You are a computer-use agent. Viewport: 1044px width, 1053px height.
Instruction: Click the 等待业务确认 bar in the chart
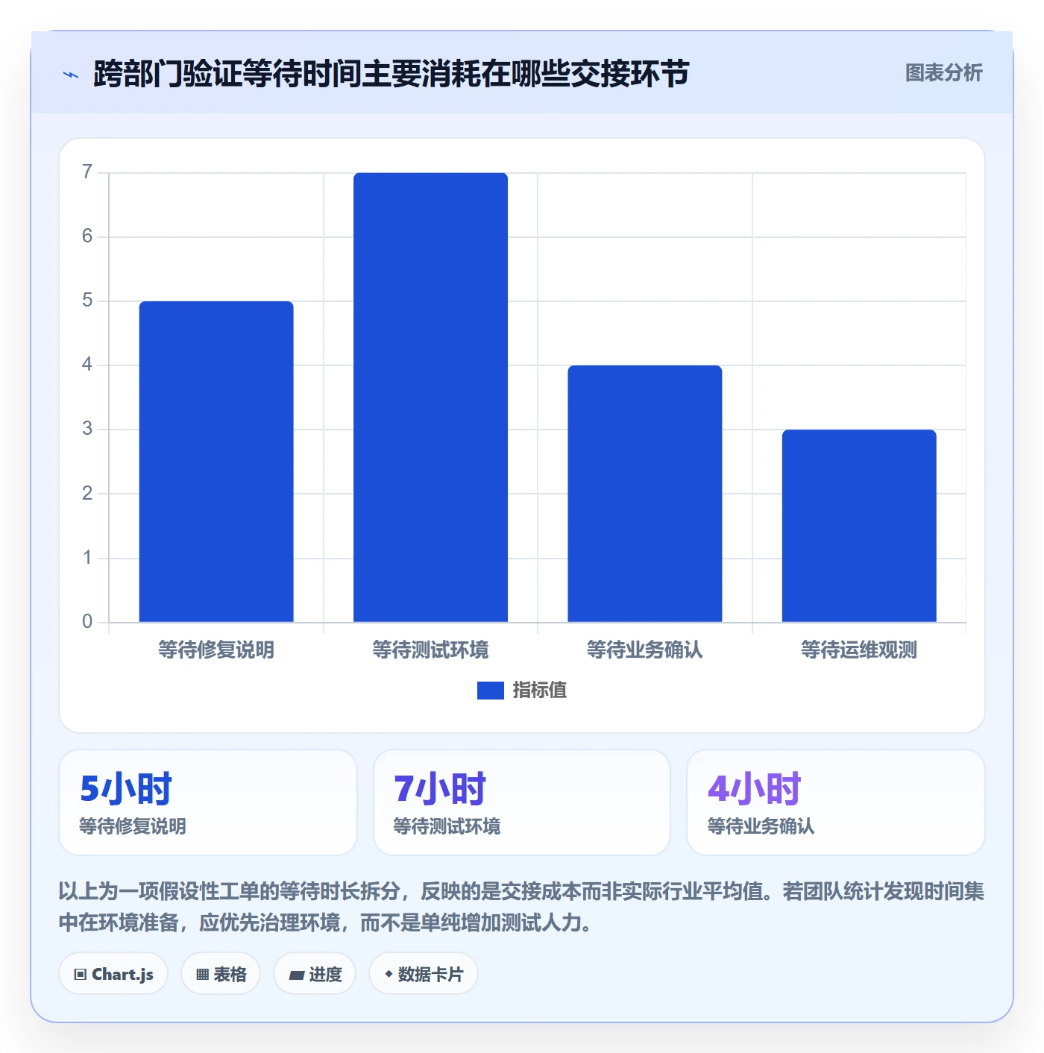(645, 494)
